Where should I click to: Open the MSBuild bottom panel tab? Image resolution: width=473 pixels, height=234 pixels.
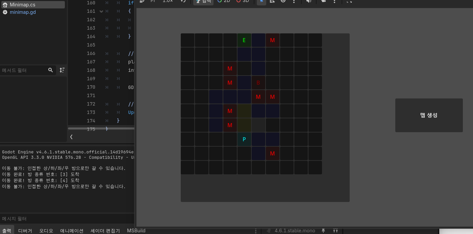tap(136, 231)
